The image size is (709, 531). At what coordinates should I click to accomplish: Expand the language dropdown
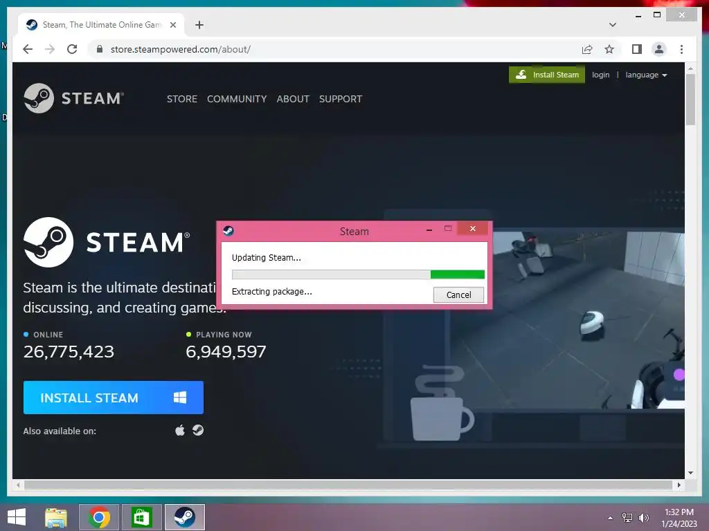click(x=646, y=75)
